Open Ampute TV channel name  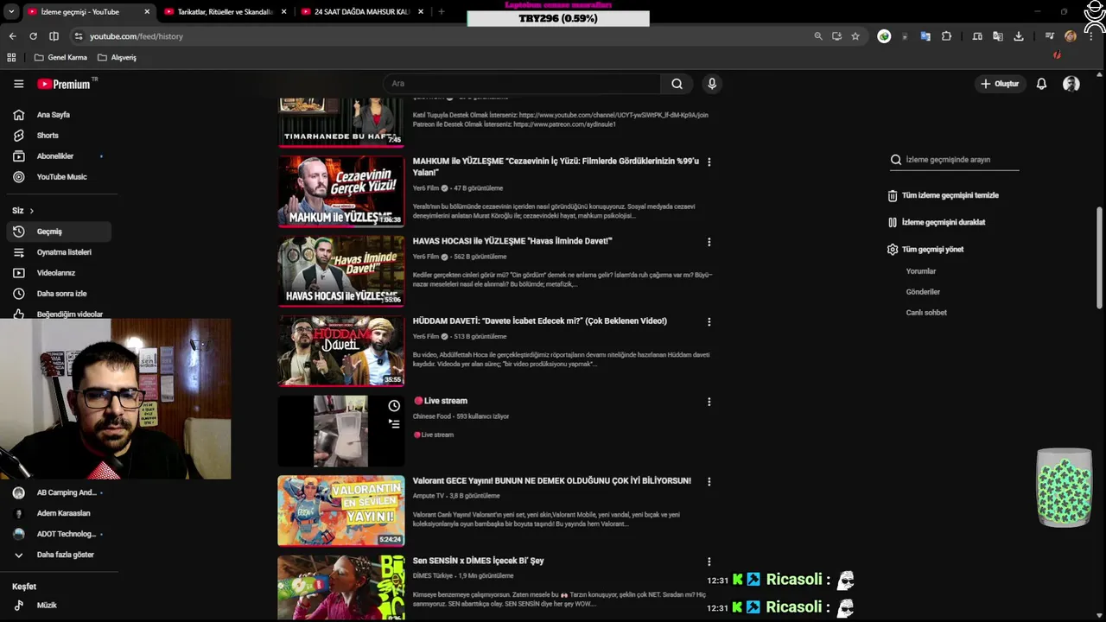click(x=429, y=496)
